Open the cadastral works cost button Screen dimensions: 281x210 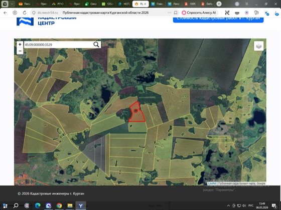pyautogui.click(x=218, y=19)
